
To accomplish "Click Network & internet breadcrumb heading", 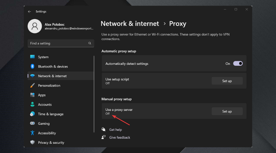I will pyautogui.click(x=130, y=24).
